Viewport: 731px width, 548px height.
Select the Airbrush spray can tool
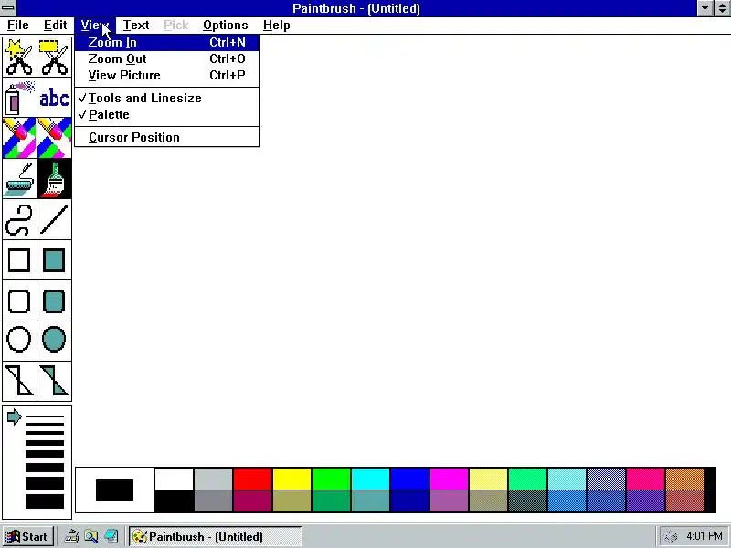tap(19, 98)
